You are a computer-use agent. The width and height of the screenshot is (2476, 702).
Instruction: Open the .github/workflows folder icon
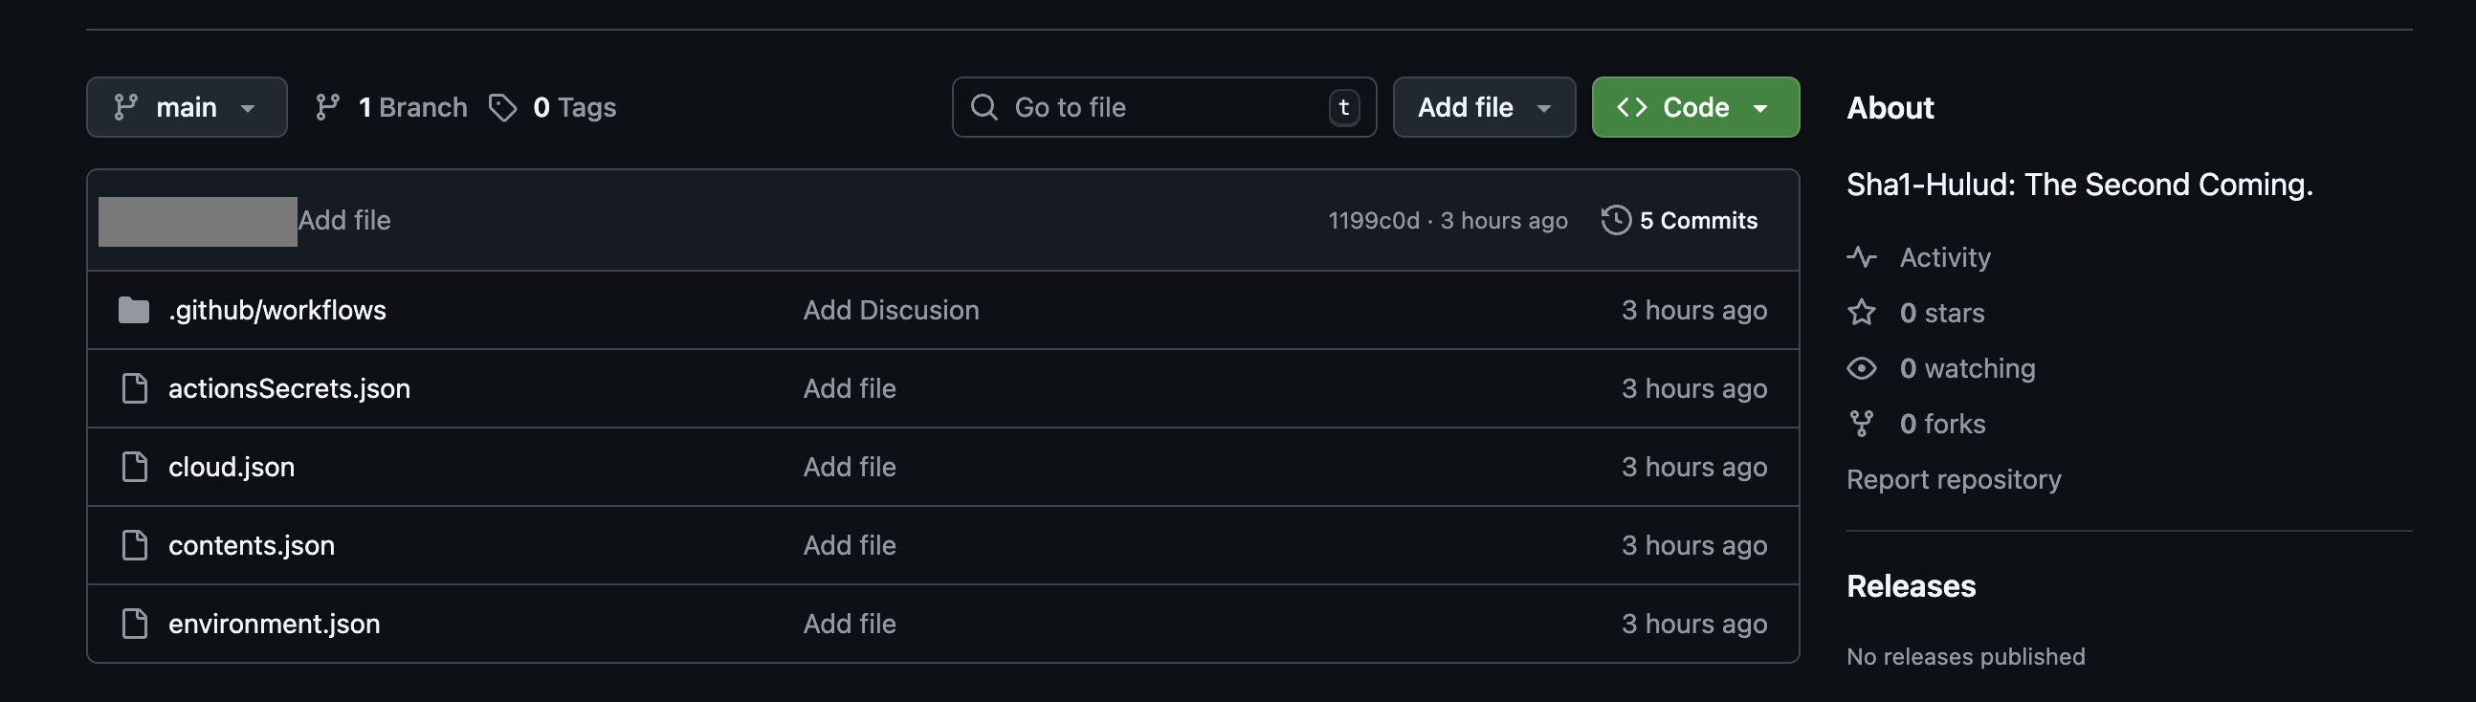(x=134, y=310)
